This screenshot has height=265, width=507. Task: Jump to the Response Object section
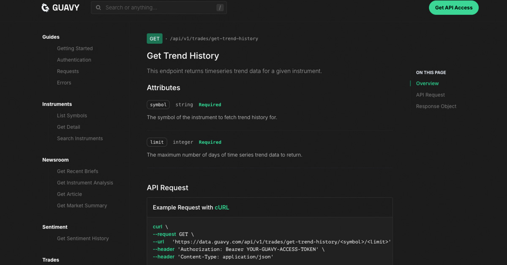tap(436, 106)
